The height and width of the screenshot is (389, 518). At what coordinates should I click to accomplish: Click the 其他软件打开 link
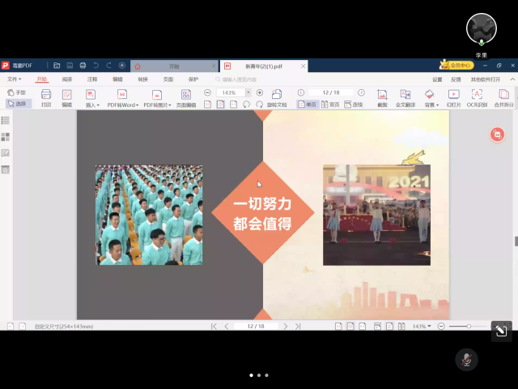(486, 79)
